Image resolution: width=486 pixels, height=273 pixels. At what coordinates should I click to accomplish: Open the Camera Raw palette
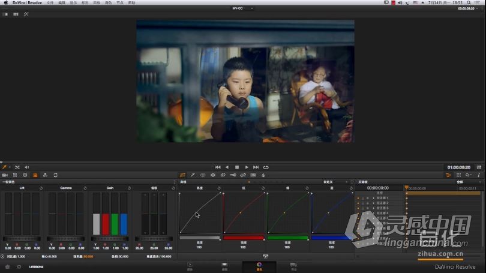click(5, 175)
